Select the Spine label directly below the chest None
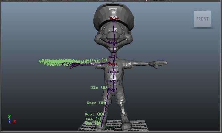Image resolution: width=222 pixels, height=133 pixels. coord(113,72)
